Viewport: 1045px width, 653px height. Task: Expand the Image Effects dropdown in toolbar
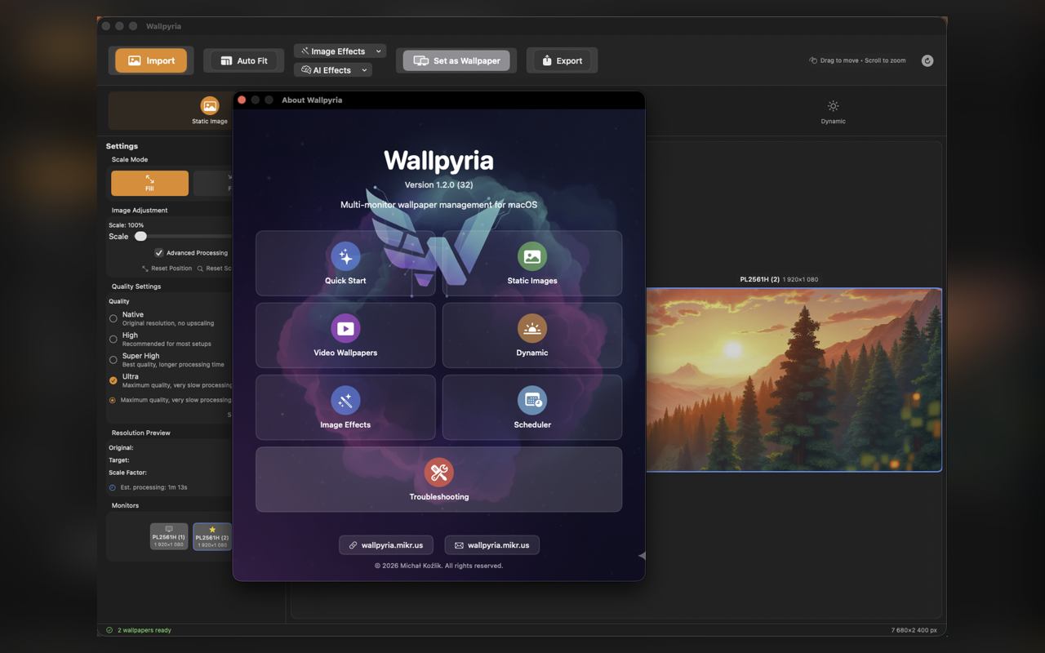(x=340, y=51)
